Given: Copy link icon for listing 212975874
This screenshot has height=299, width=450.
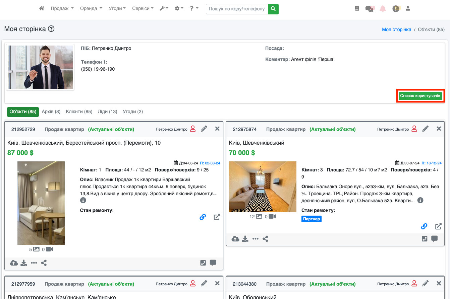Looking at the screenshot, I should pos(424,226).
